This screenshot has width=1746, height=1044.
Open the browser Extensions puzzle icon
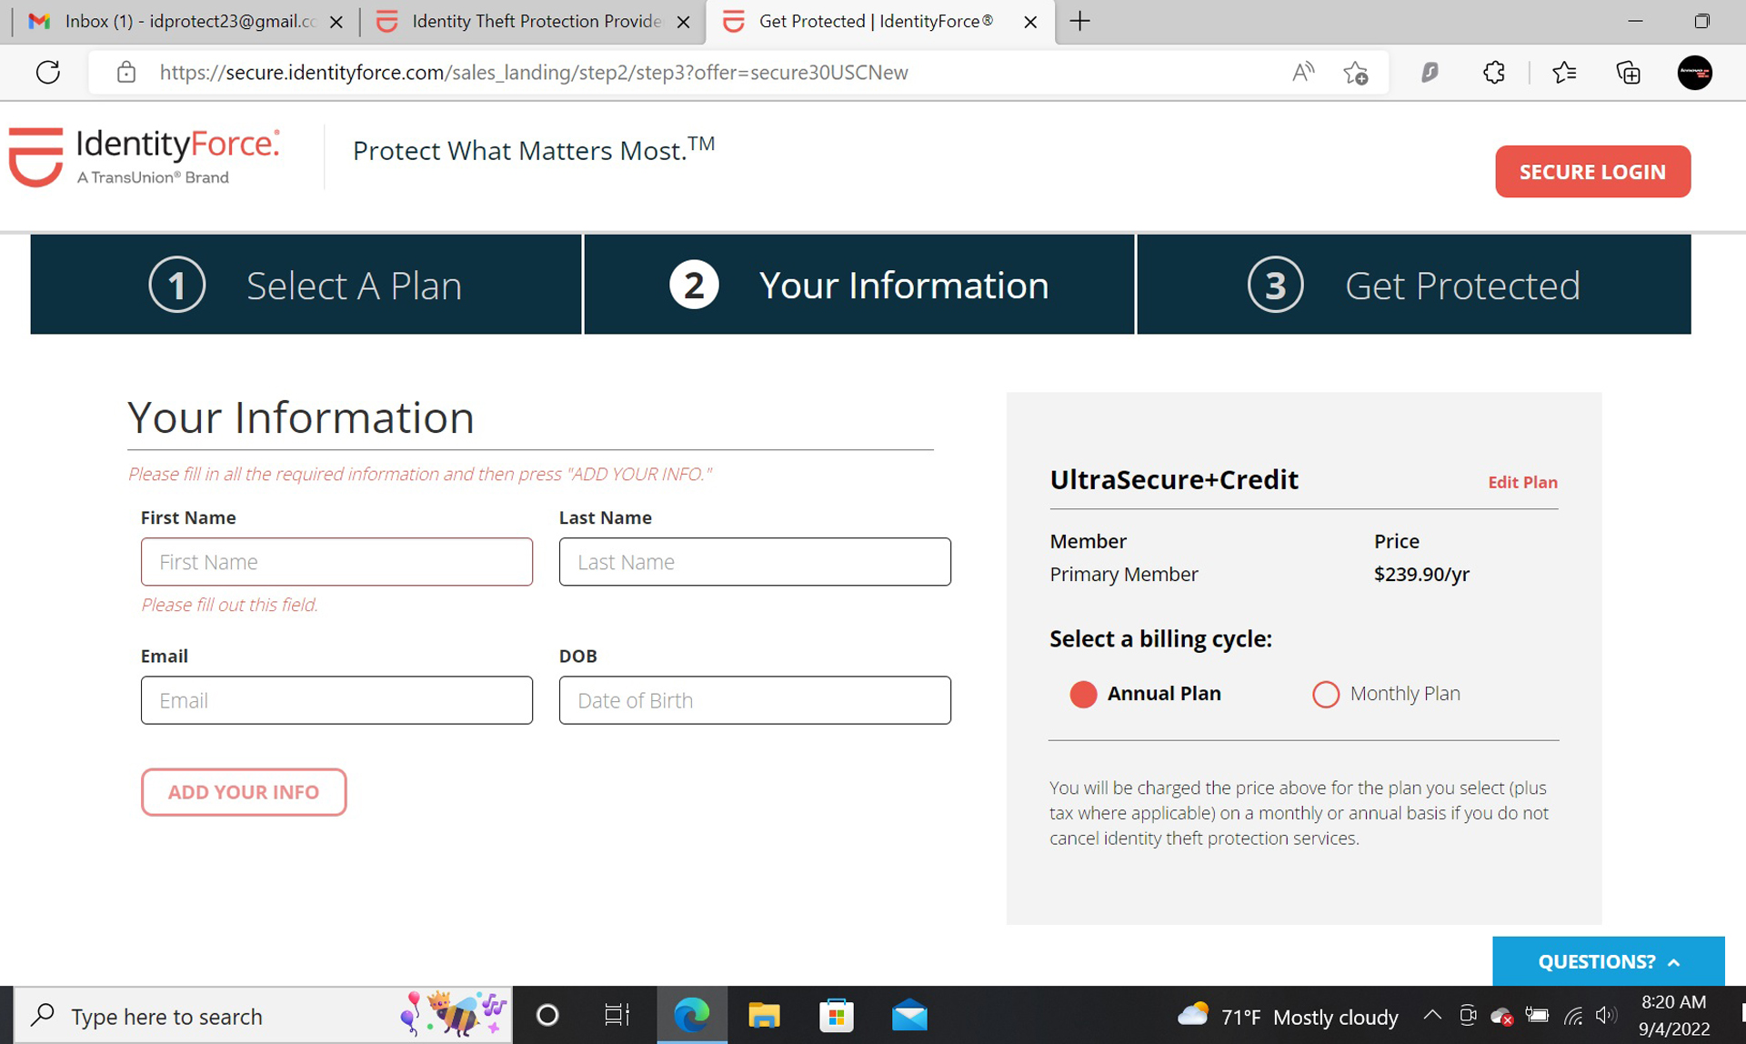coord(1493,72)
